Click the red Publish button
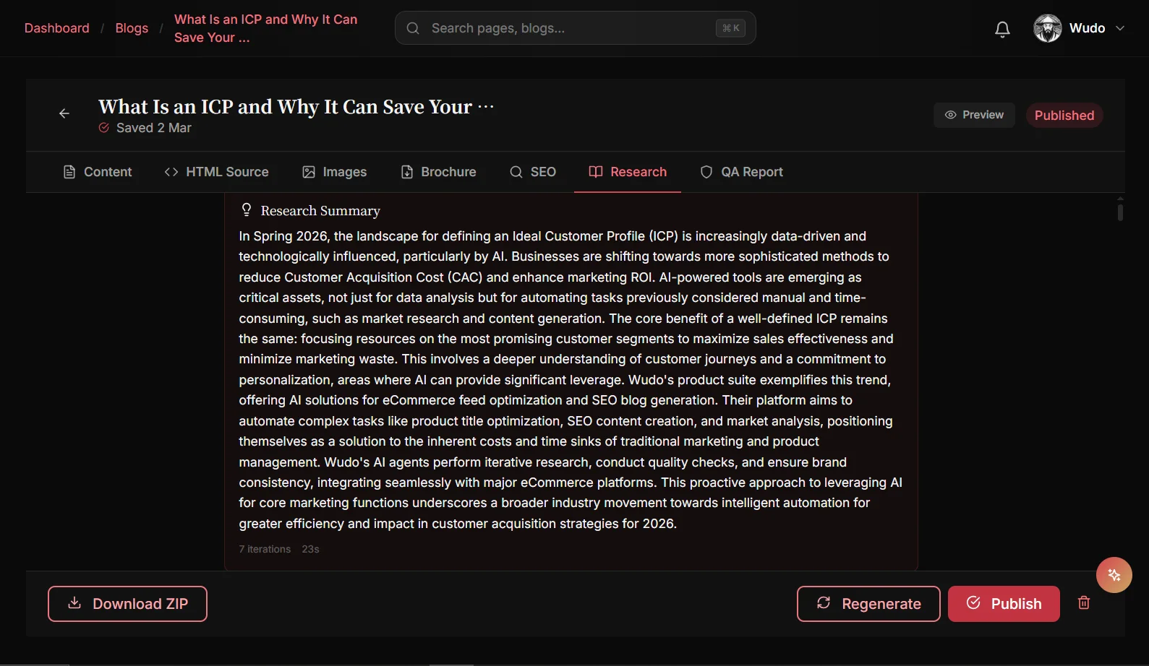 1004,604
